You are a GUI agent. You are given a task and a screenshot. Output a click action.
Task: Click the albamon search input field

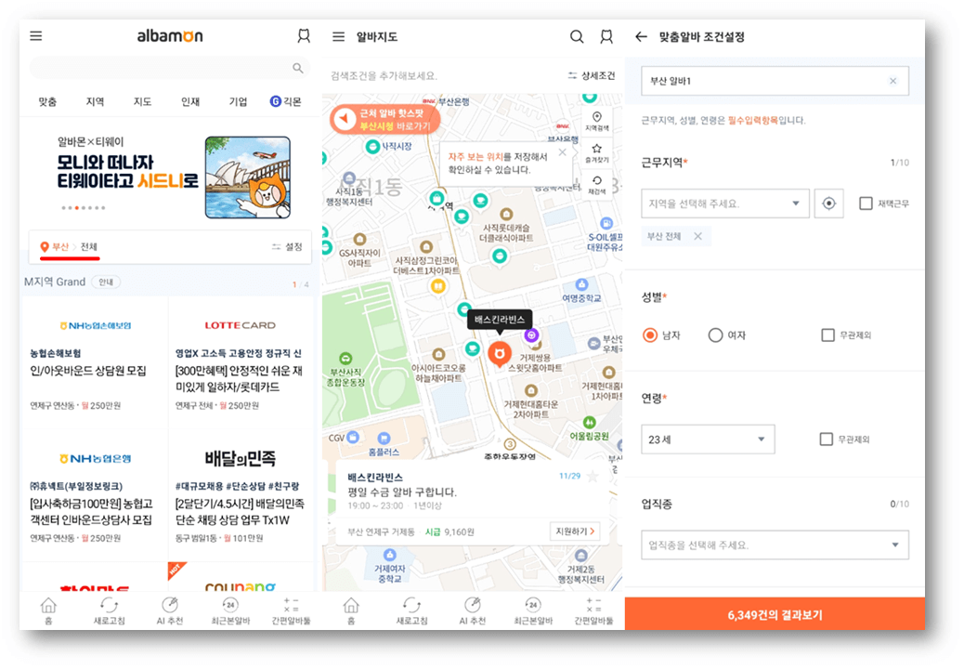[169, 68]
